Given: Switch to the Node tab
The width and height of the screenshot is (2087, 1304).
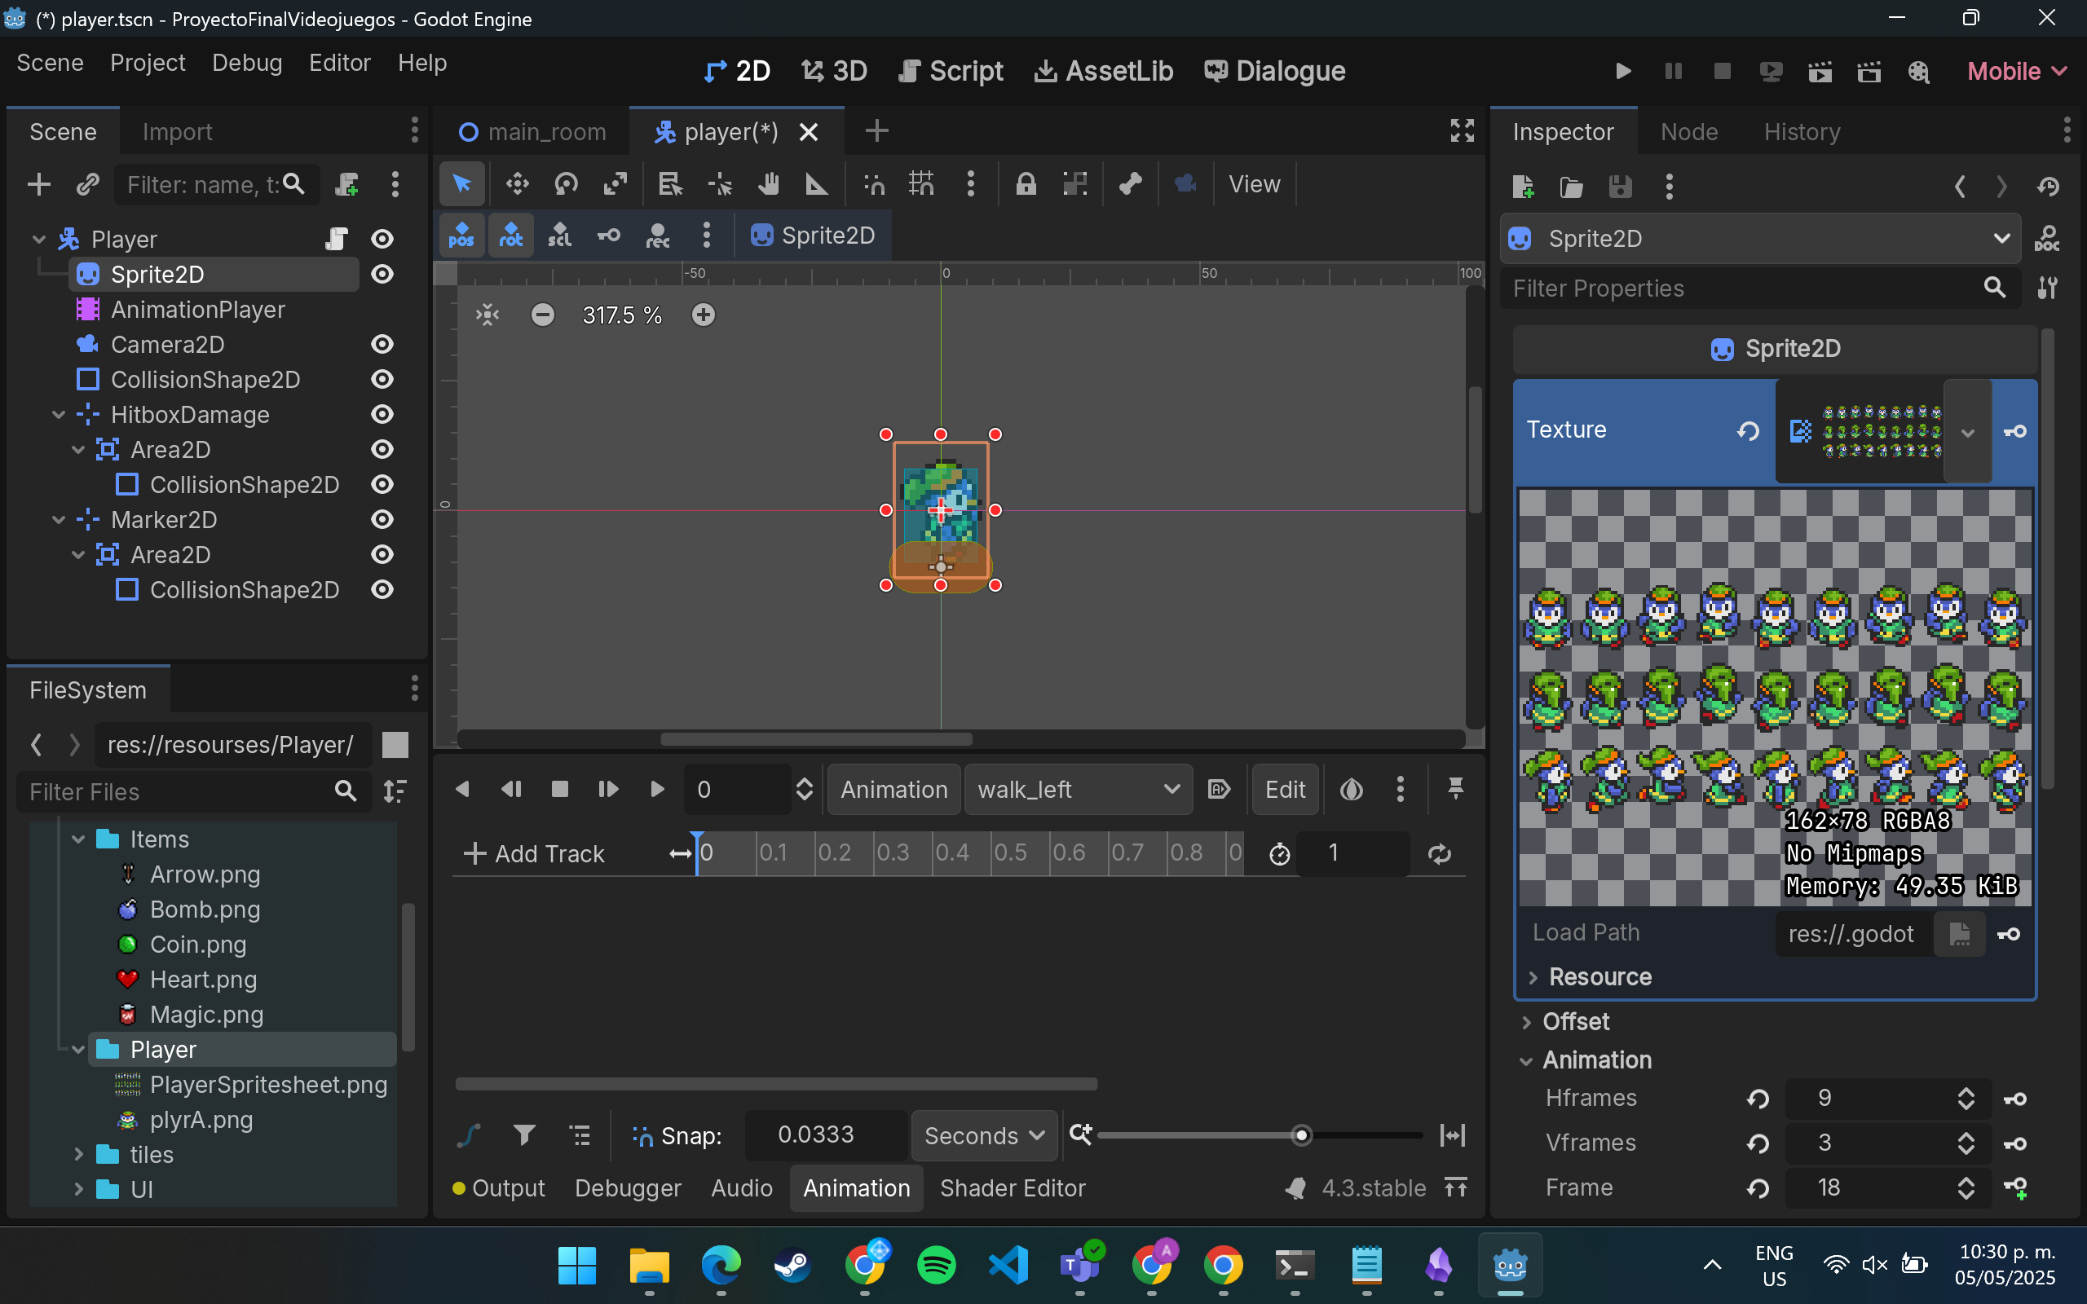Looking at the screenshot, I should [x=1688, y=132].
